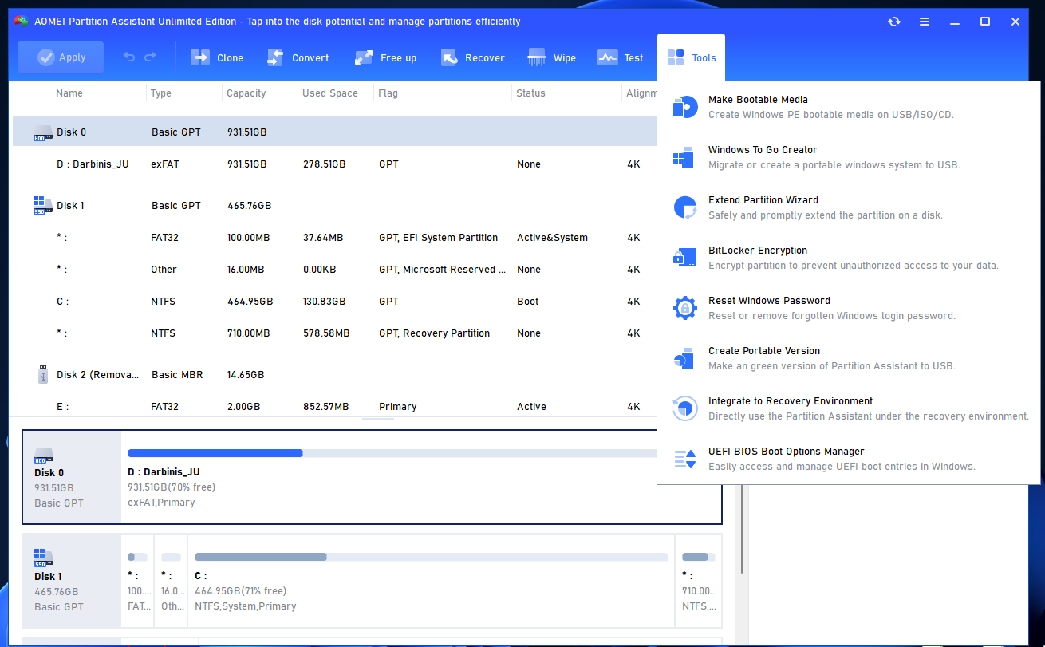Select the D : Darbinis_JU partition row
The height and width of the screenshot is (647, 1045).
point(335,164)
